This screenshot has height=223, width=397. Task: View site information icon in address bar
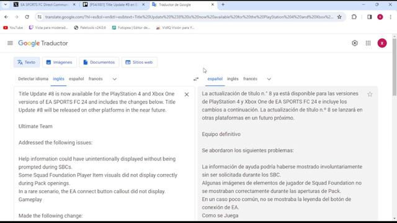(40, 17)
